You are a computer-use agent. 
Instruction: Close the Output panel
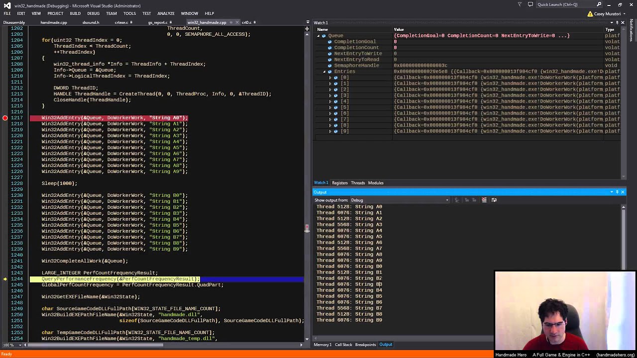coord(623,192)
